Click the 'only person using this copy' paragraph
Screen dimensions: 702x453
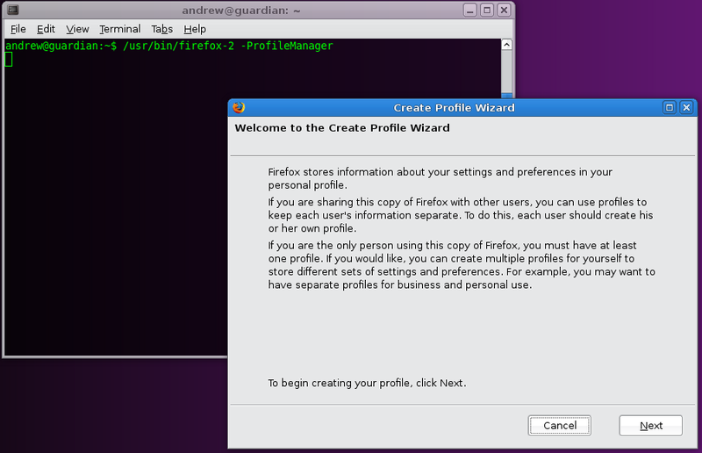[x=462, y=265]
